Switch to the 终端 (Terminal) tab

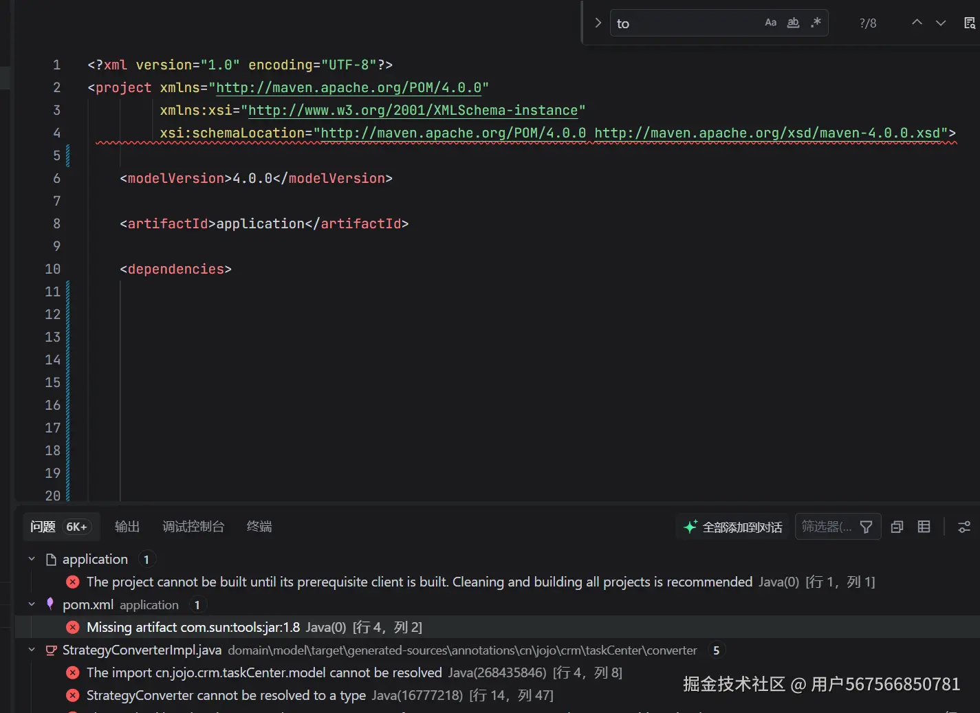pos(259,527)
